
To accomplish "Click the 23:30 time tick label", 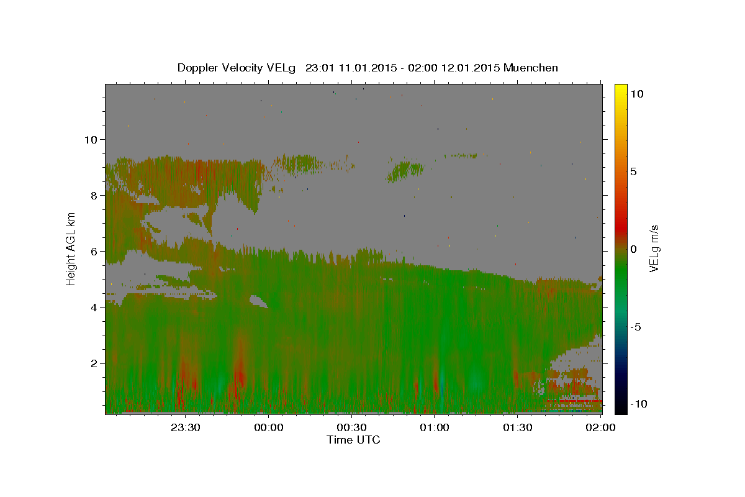I will pos(185,427).
